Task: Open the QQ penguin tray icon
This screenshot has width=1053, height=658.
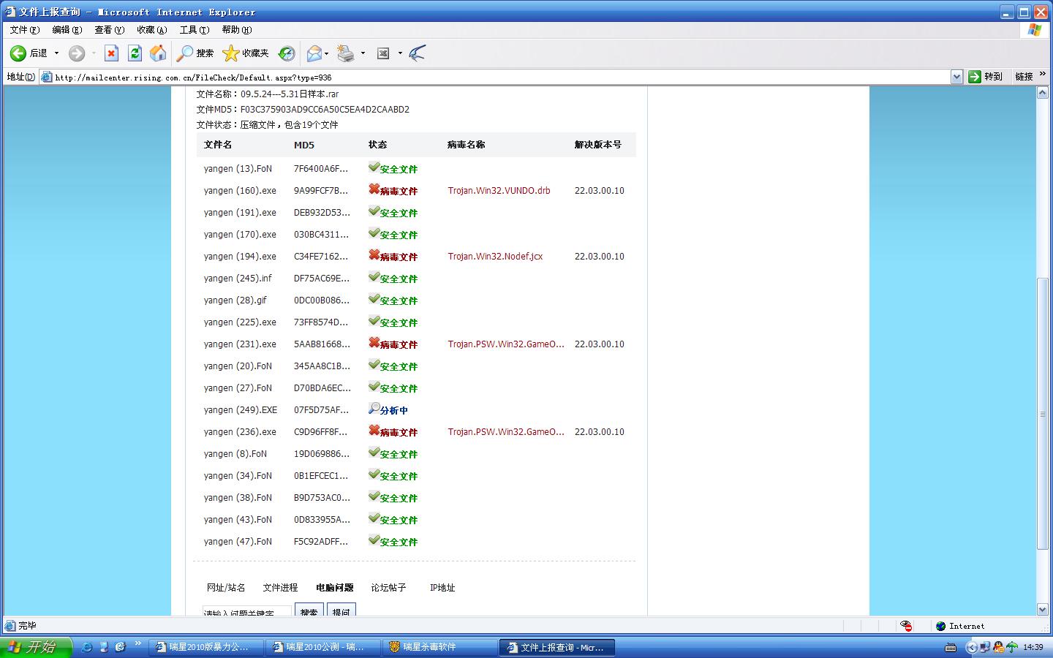Action: [x=998, y=647]
